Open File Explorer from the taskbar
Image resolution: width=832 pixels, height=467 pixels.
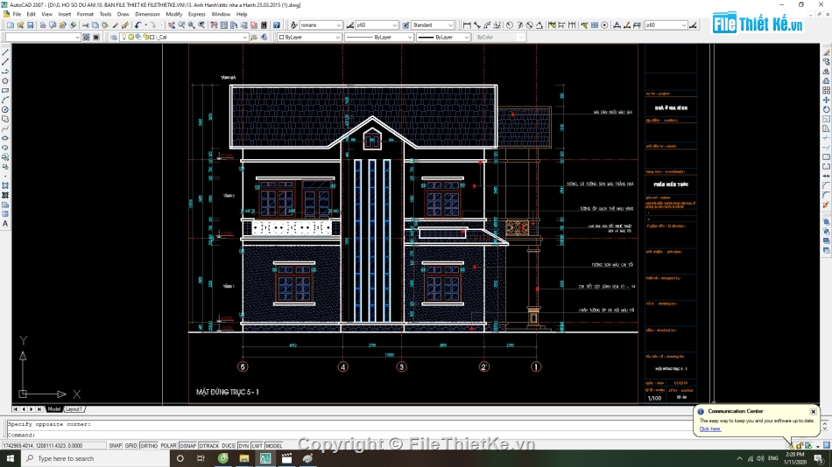(x=244, y=458)
